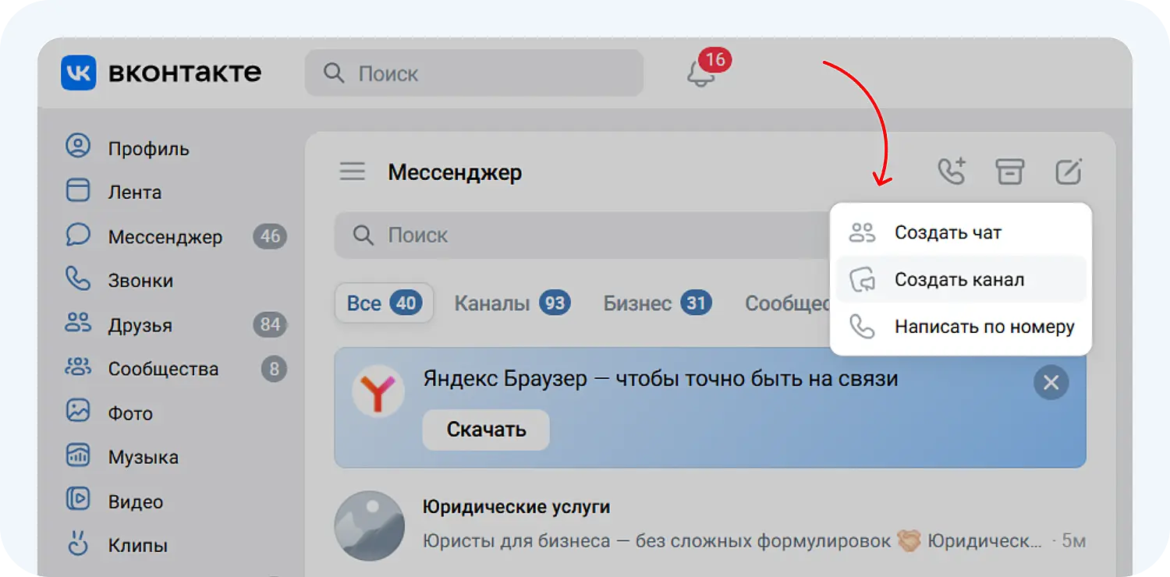Click the Сообщества communities icon
1170x577 pixels.
78,368
